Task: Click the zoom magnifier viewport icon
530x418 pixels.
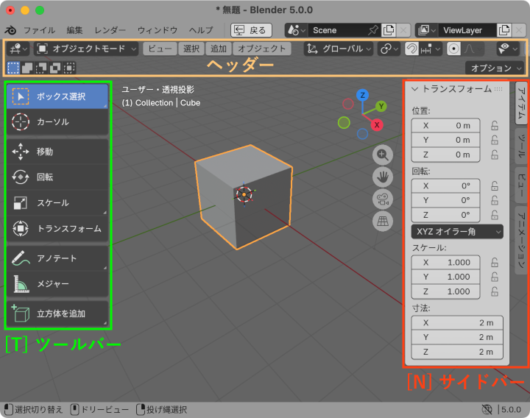Action: (383, 155)
